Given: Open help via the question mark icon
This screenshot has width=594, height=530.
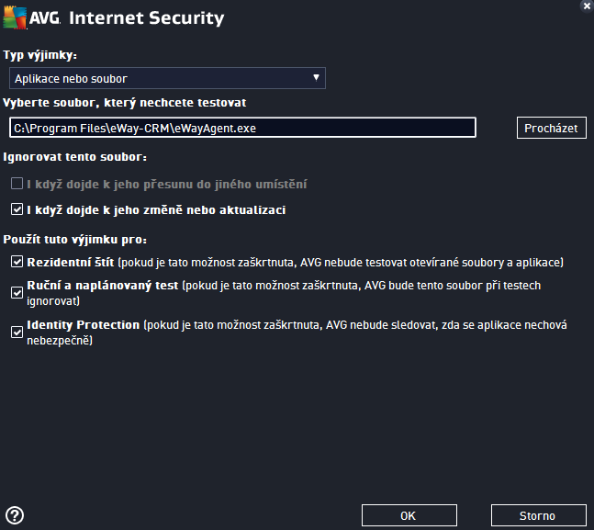Looking at the screenshot, I should (x=15, y=515).
